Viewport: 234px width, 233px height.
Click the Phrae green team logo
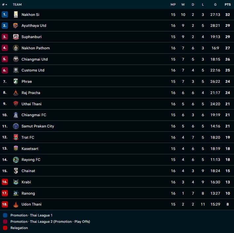point(16,81)
